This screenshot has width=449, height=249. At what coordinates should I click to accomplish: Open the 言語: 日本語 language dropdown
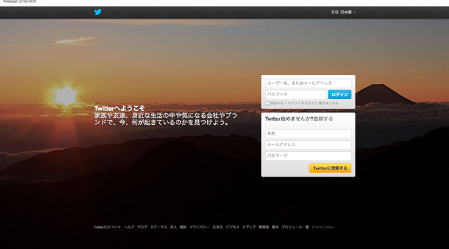[x=343, y=12]
